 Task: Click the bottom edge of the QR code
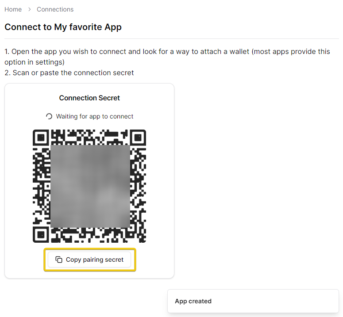89,241
